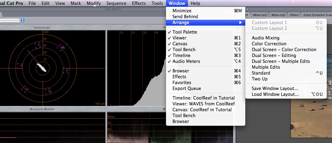Open the Mark menu
The image size is (332, 143).
[76, 3]
